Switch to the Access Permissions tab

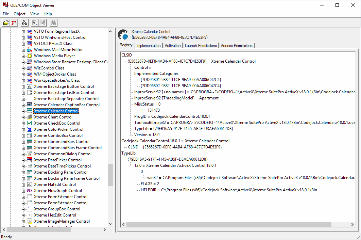(x=237, y=46)
